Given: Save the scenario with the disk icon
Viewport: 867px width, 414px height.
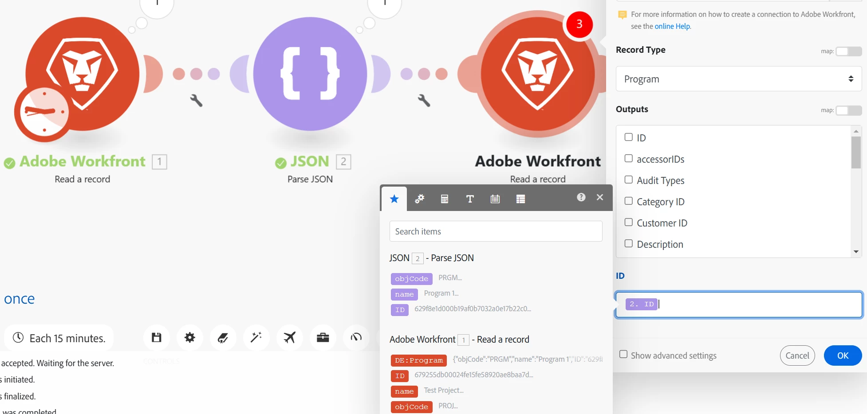Looking at the screenshot, I should (157, 337).
